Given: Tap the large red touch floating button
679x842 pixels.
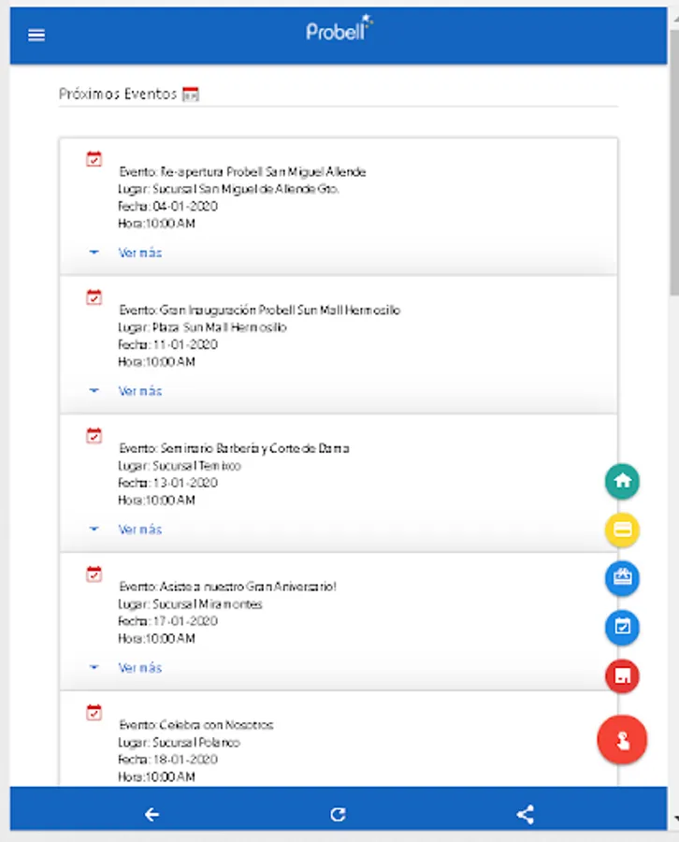Looking at the screenshot, I should pyautogui.click(x=622, y=740).
